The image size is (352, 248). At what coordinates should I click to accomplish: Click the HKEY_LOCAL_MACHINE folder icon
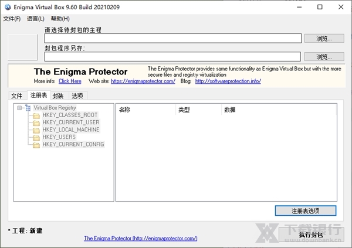tap(36, 130)
